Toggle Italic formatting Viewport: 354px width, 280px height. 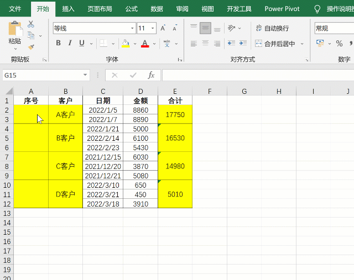[x=70, y=43]
